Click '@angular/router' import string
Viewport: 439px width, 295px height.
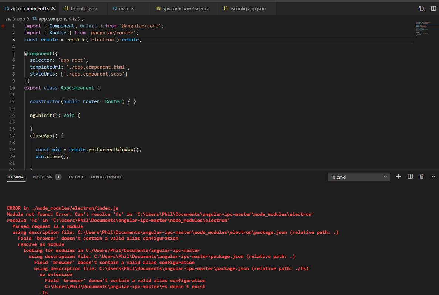click(112, 33)
